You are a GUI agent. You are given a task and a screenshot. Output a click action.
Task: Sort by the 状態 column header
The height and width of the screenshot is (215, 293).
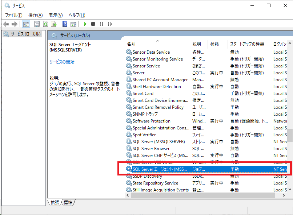(218, 44)
